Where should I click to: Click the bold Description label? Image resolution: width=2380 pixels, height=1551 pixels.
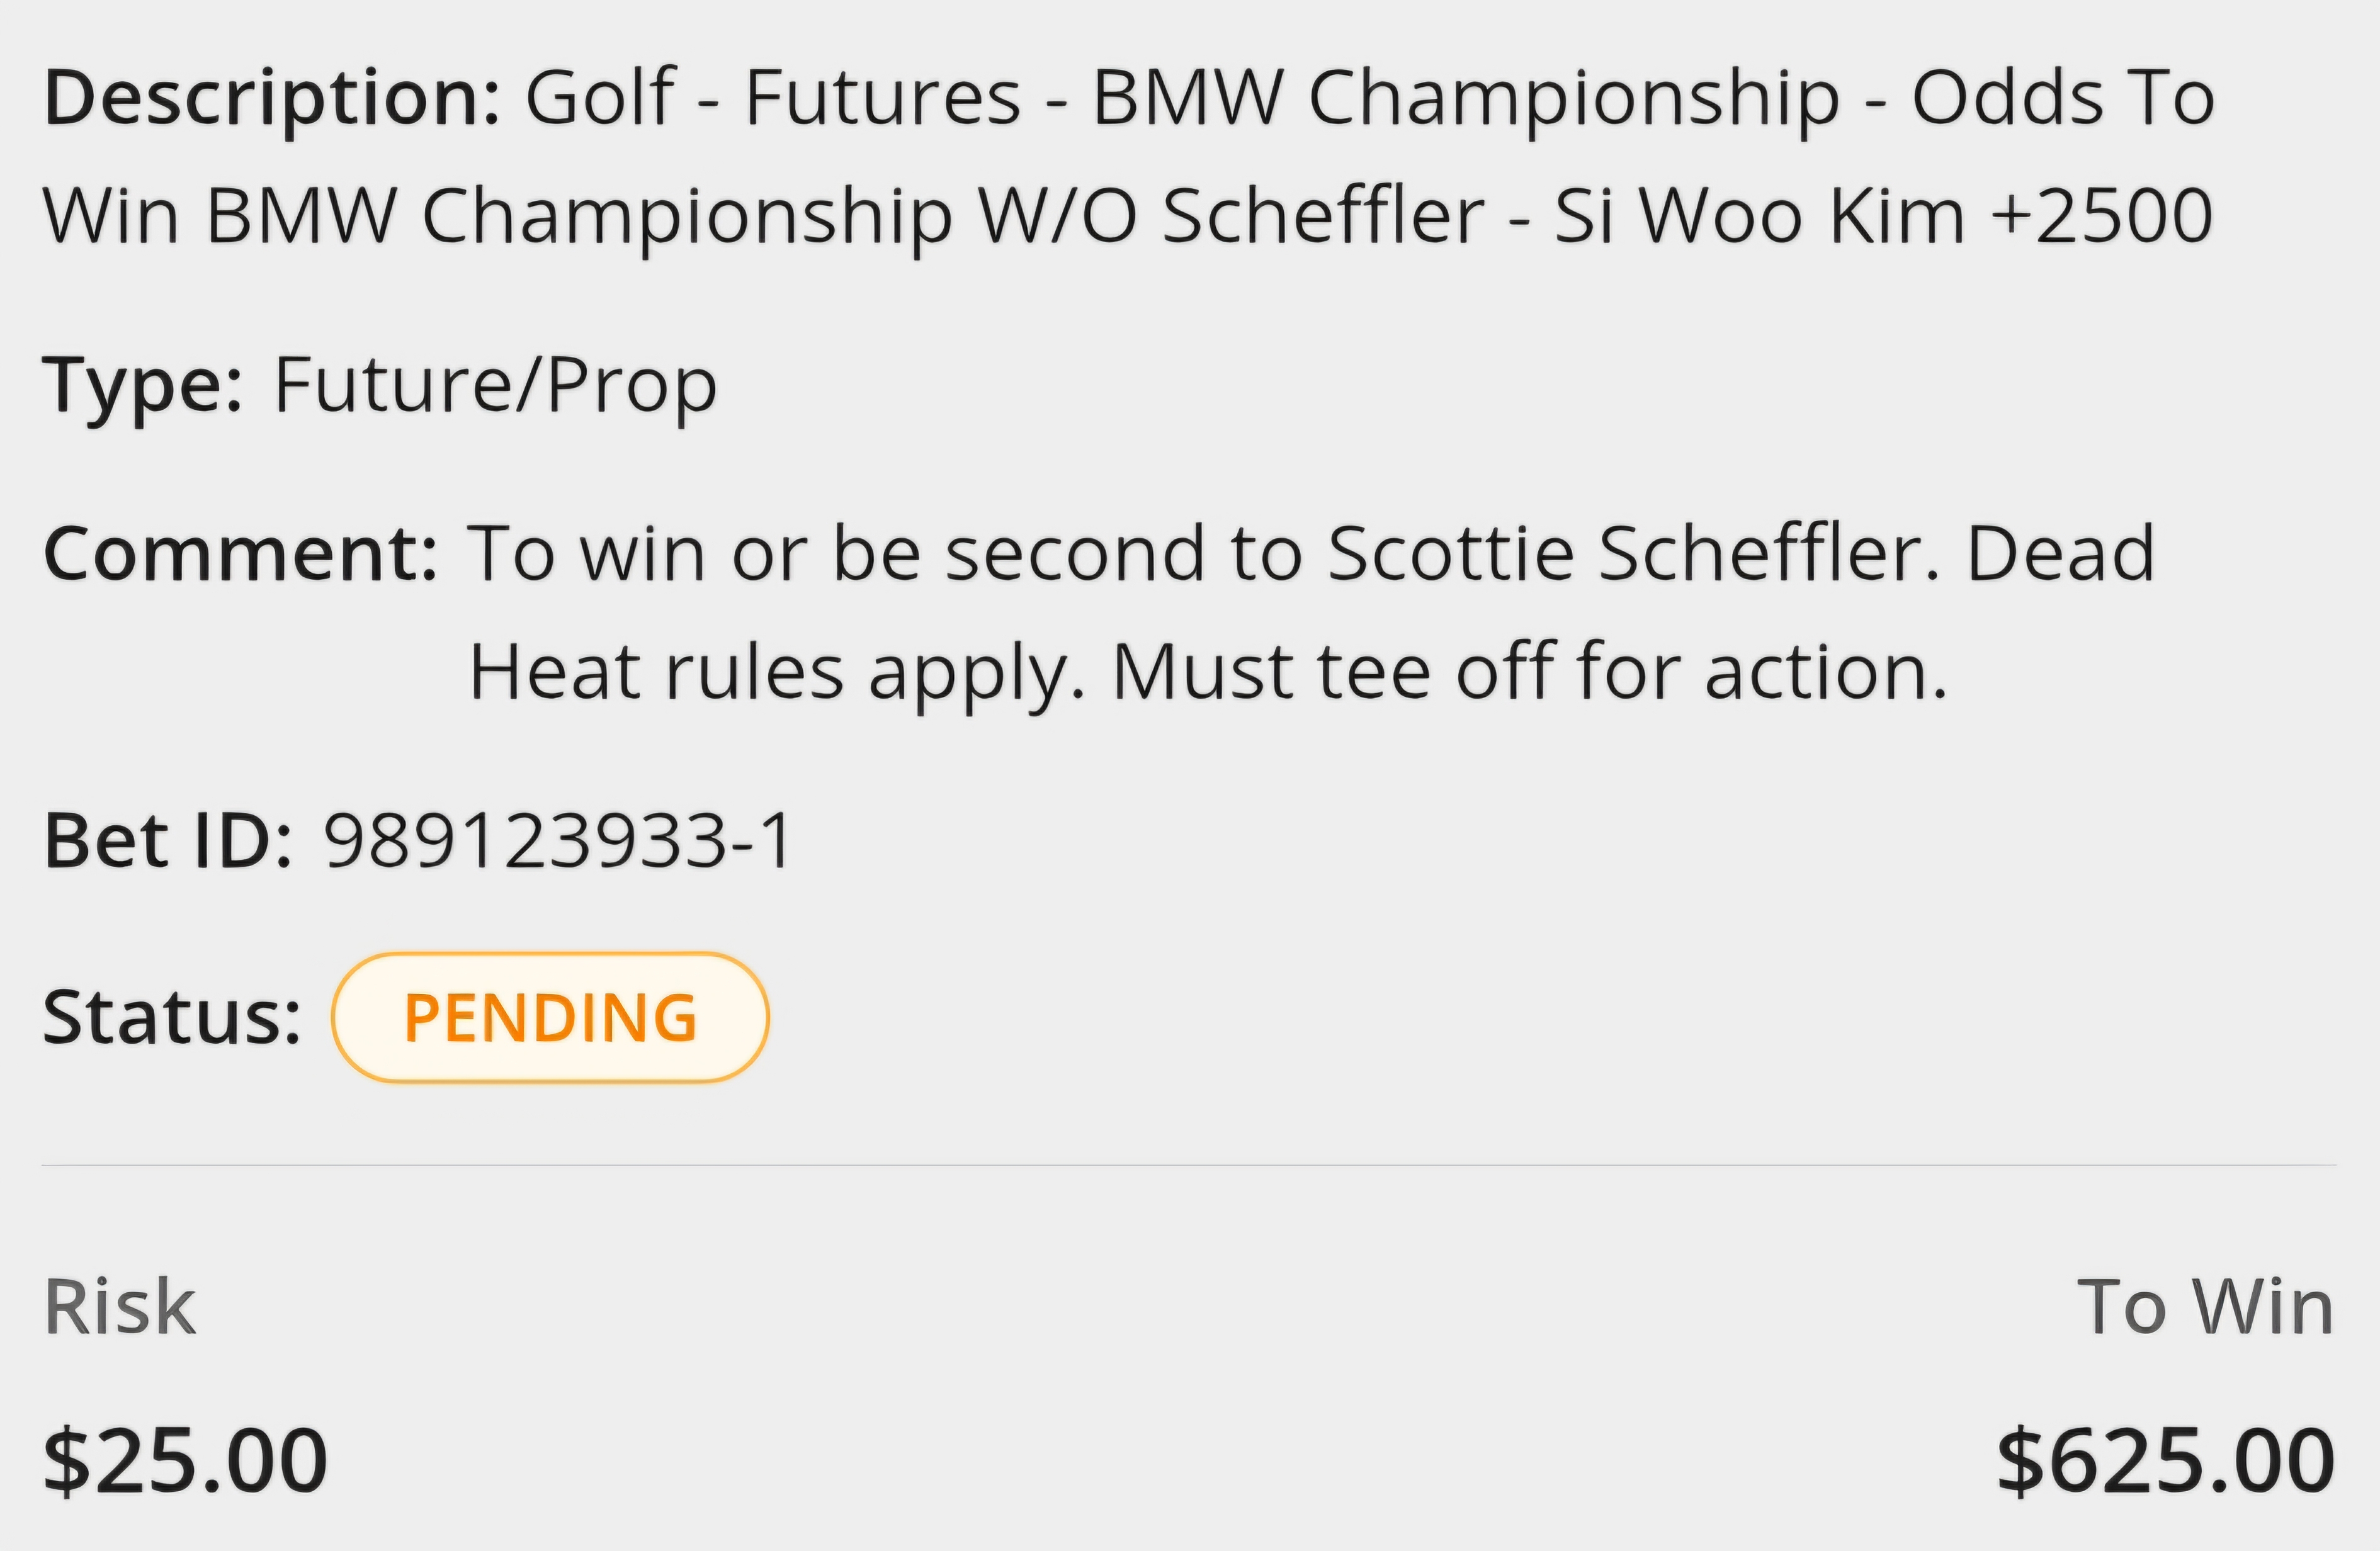point(272,100)
